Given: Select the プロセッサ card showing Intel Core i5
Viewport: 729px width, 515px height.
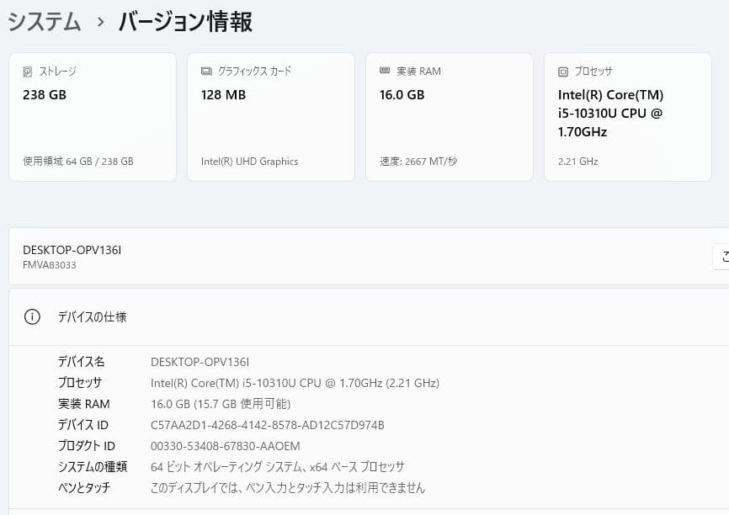Looking at the screenshot, I should pyautogui.click(x=628, y=116).
